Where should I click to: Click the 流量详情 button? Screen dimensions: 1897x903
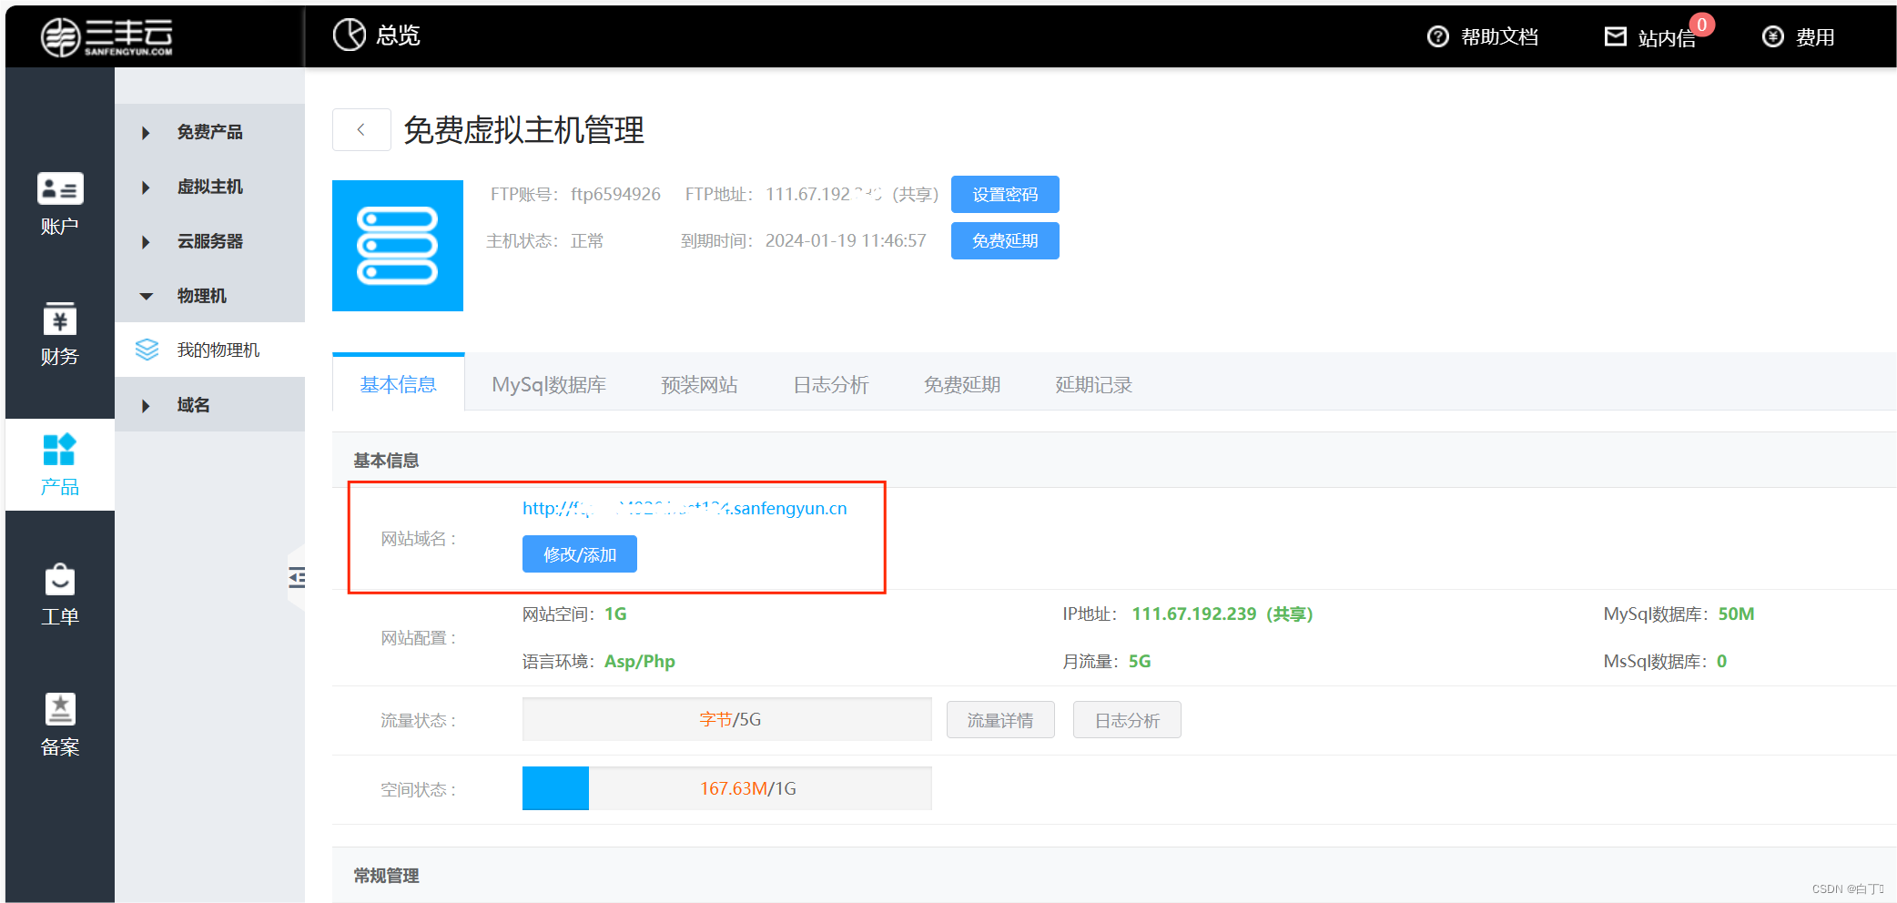(1000, 720)
